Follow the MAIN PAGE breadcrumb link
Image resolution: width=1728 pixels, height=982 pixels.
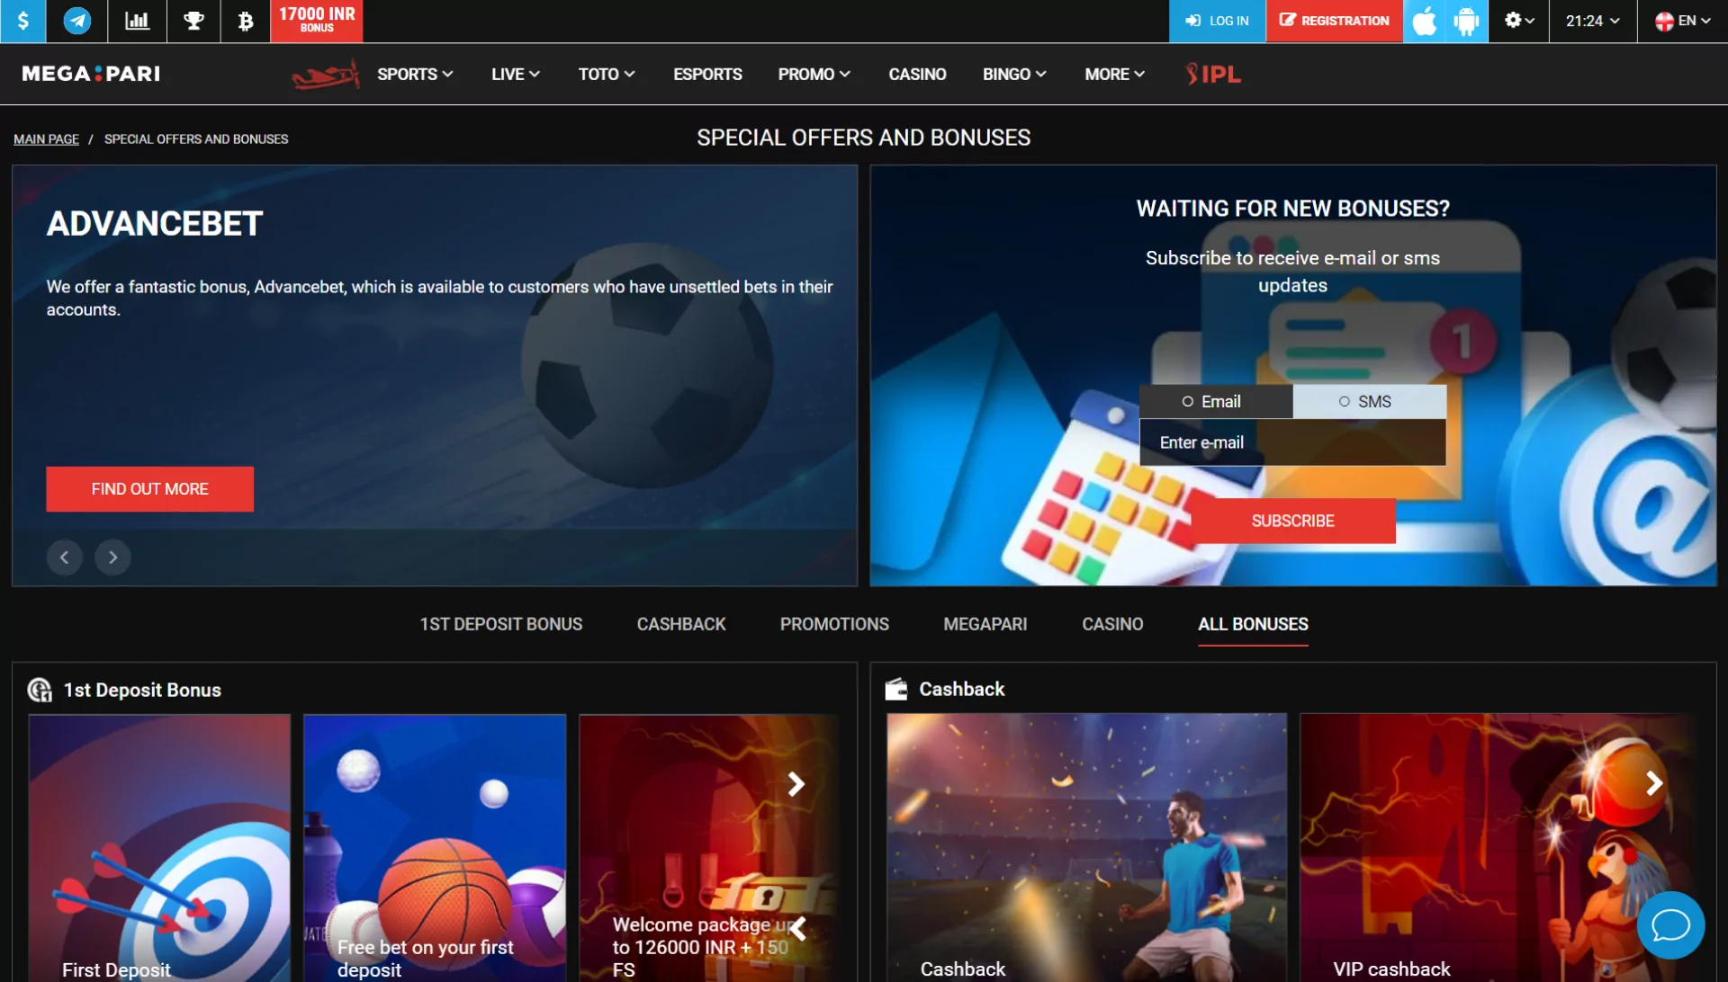click(46, 139)
